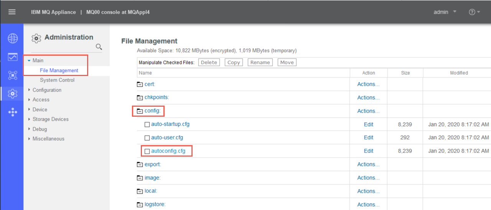Click the Size column header
This screenshot has width=491, height=210.
pyautogui.click(x=405, y=73)
